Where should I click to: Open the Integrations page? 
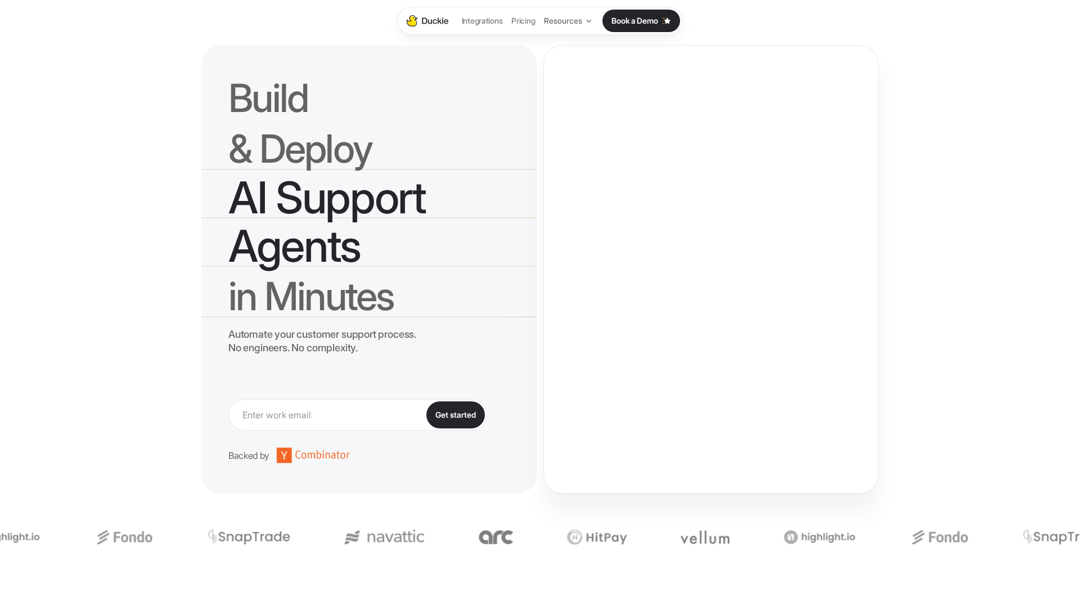[482, 21]
